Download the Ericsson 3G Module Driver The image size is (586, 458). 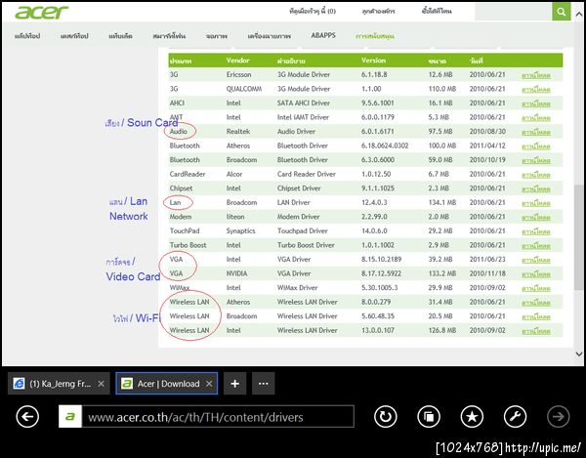[x=536, y=75]
